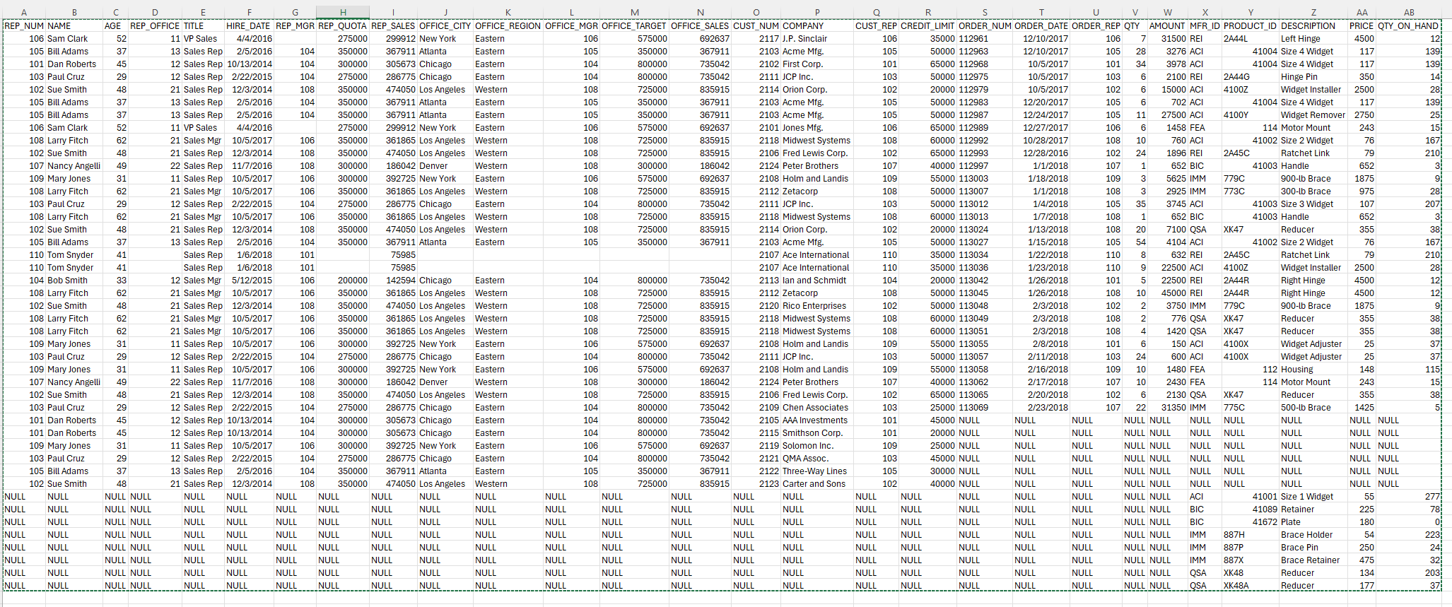Select the XK48A product ID cell
1452x607 pixels.
point(1251,585)
